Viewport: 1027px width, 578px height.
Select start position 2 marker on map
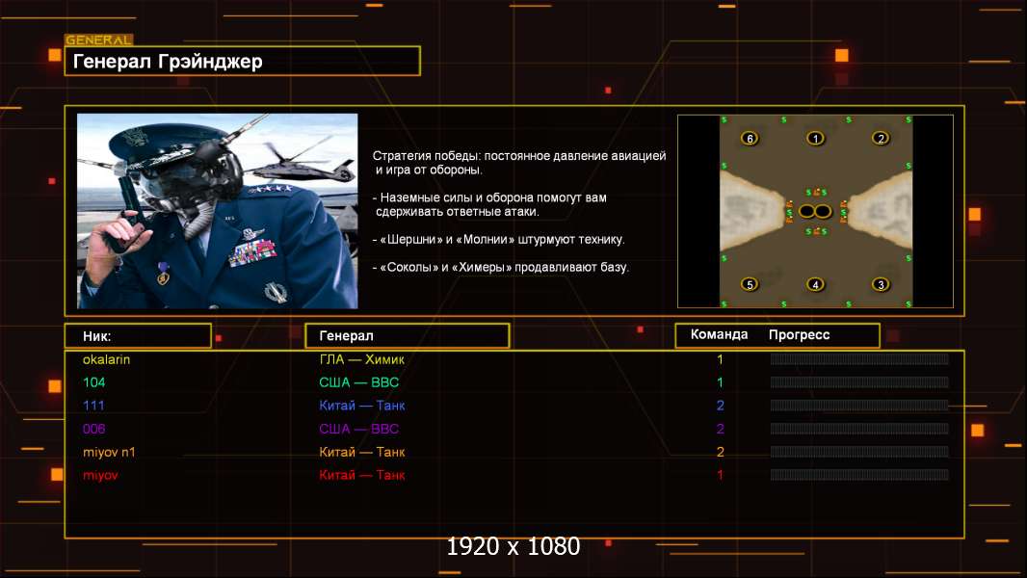[x=880, y=138]
